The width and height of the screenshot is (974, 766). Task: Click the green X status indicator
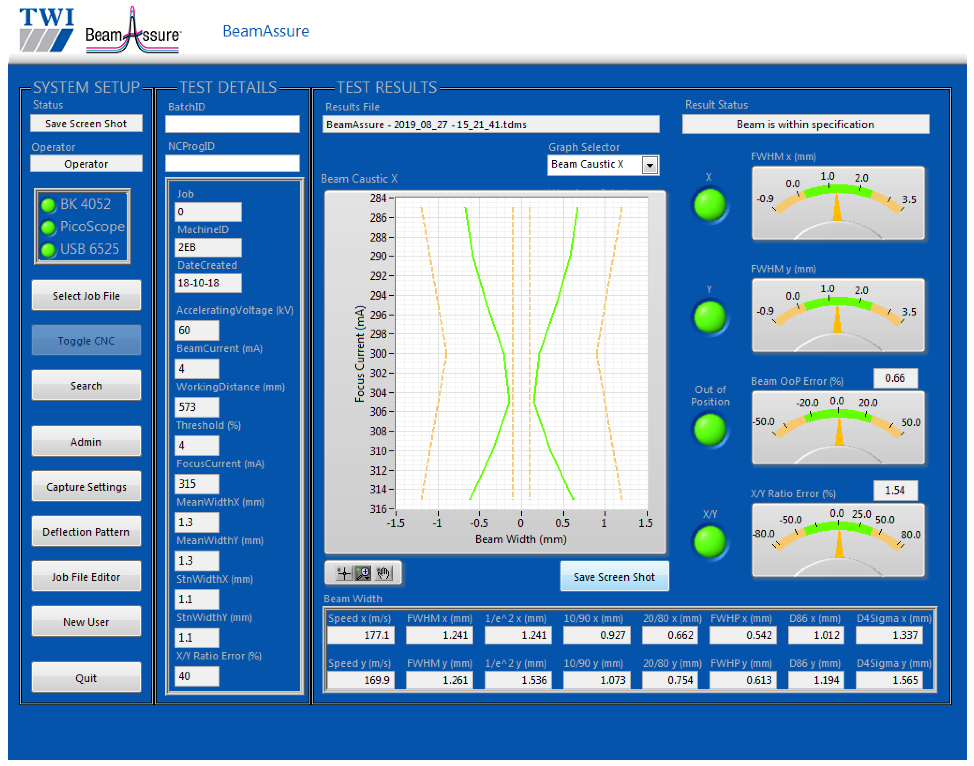(710, 205)
